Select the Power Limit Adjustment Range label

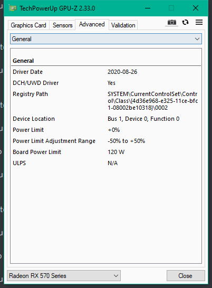point(54,141)
